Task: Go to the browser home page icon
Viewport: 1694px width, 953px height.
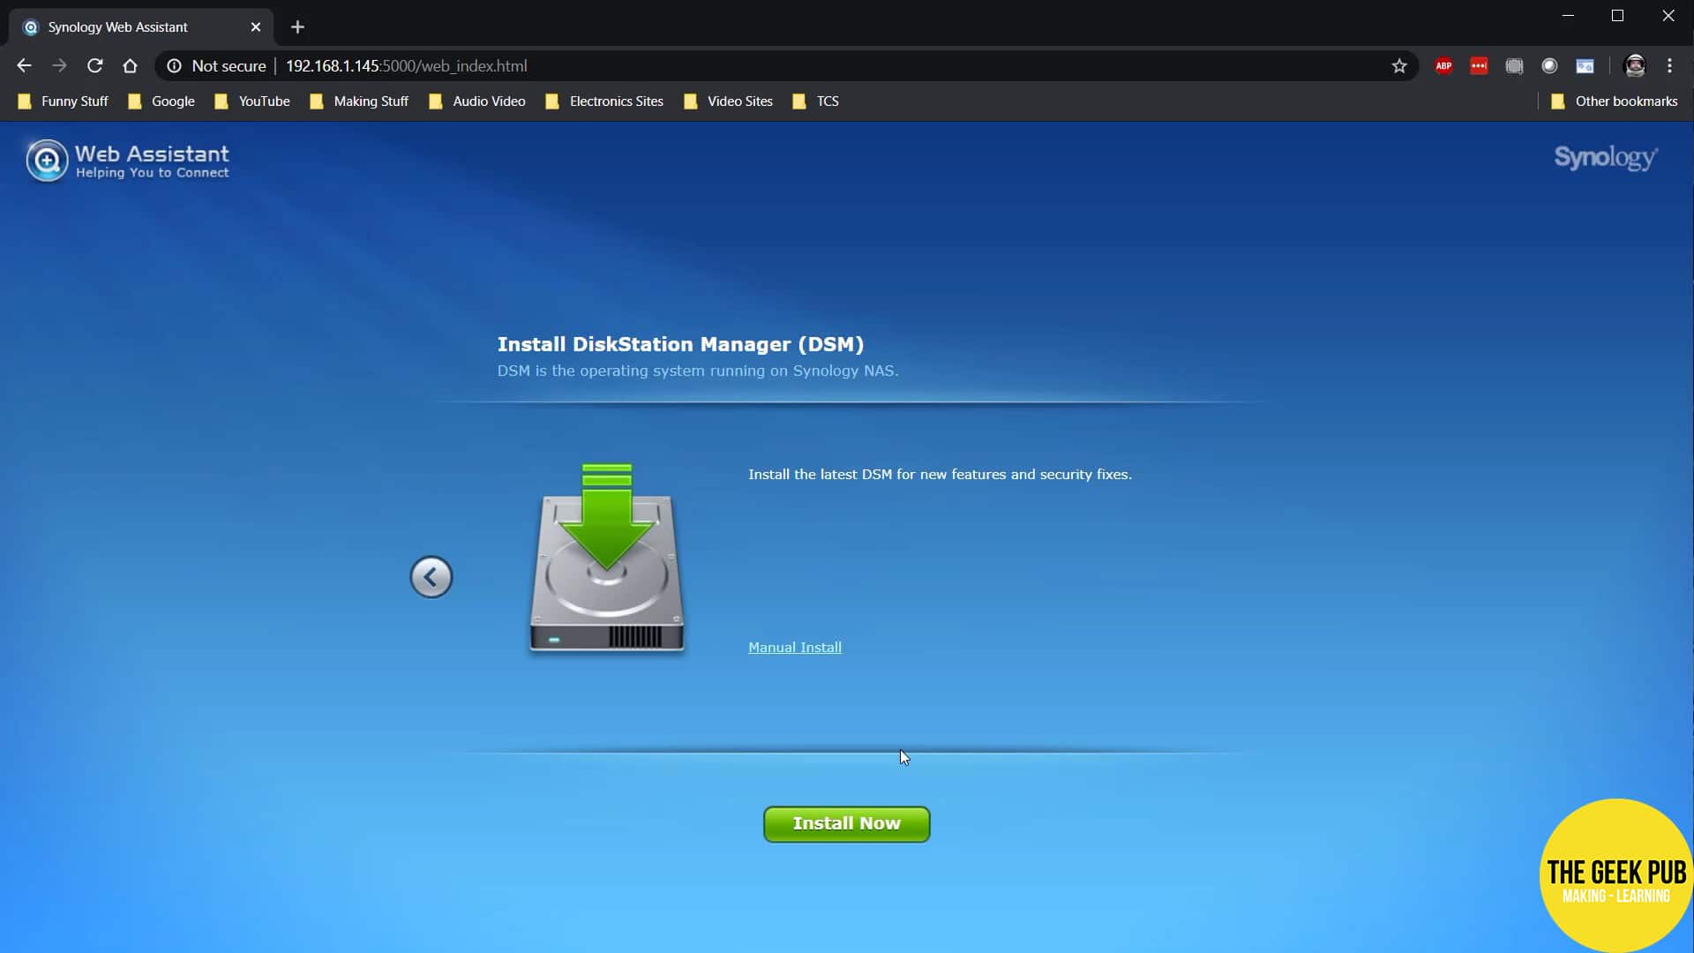Action: (130, 65)
